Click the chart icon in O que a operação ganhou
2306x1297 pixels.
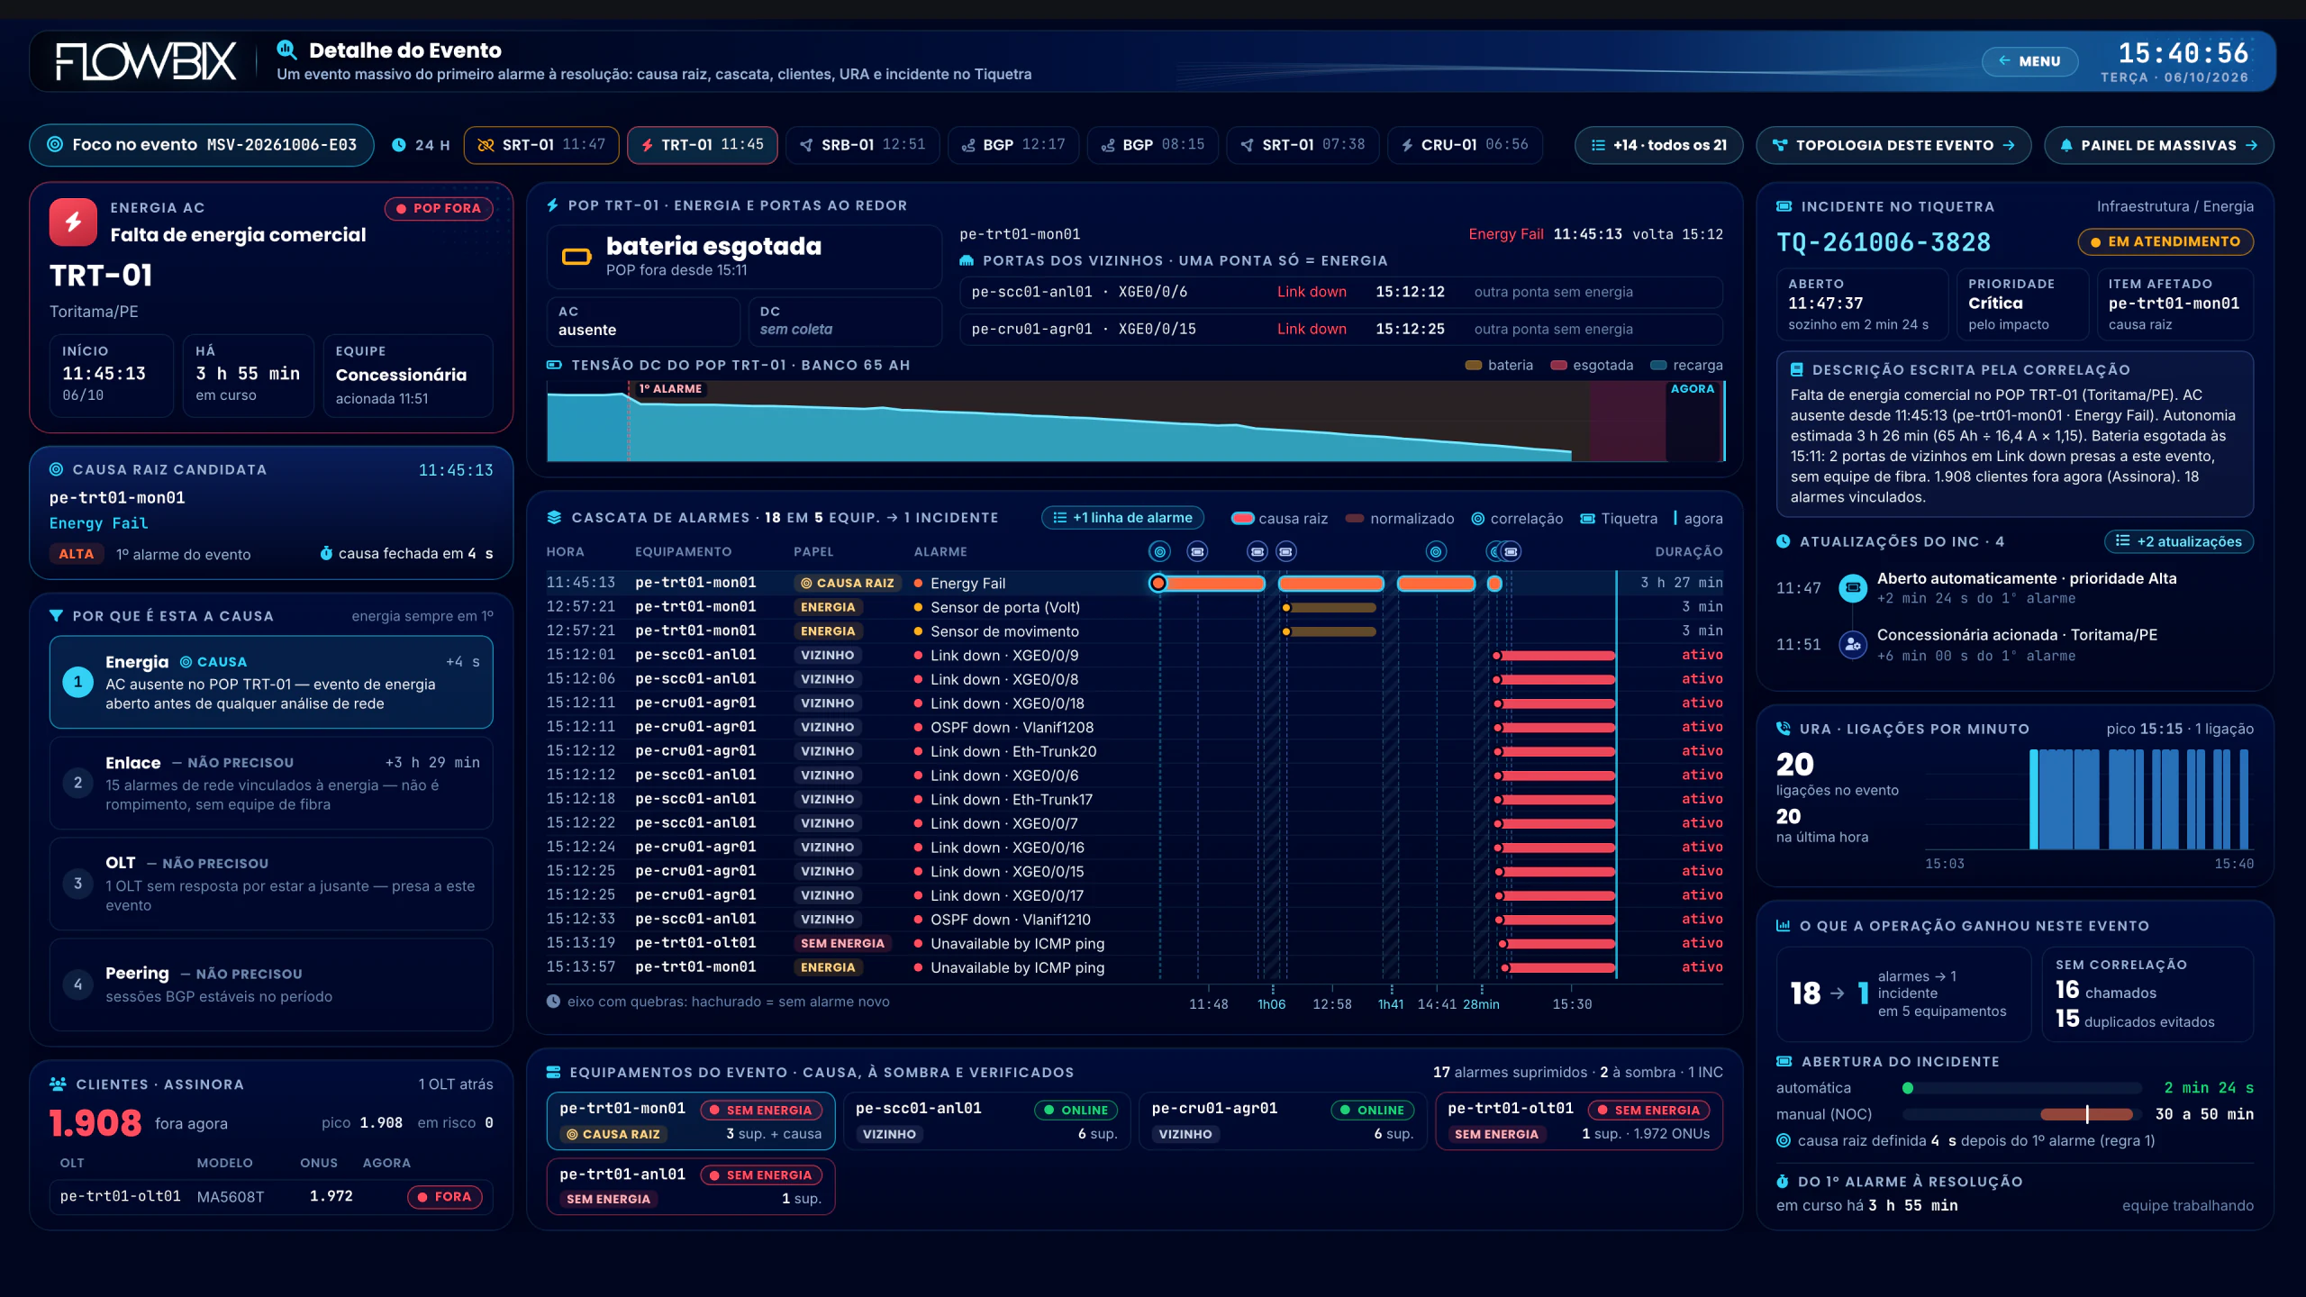1784,926
